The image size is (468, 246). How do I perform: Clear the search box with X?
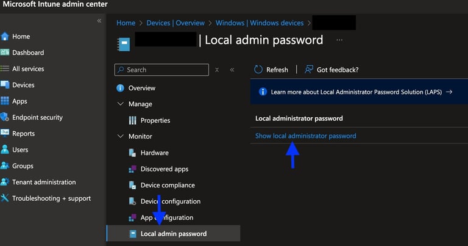[x=217, y=70]
